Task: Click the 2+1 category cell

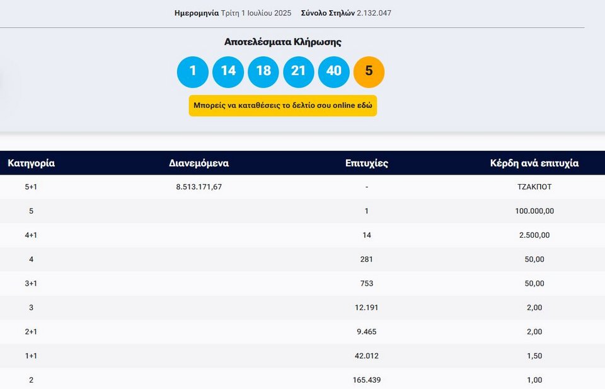Action: [32, 332]
